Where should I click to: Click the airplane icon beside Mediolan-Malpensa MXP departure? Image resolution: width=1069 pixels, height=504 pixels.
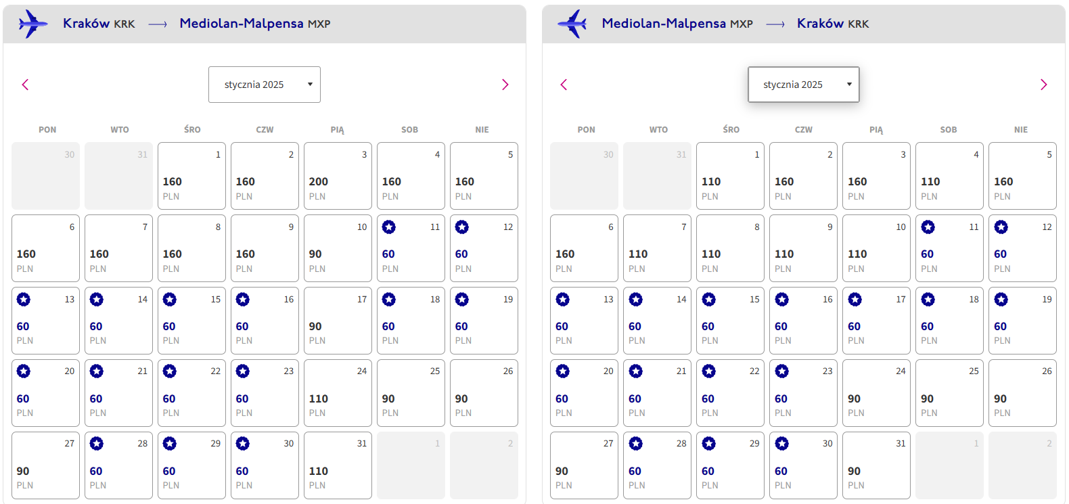(x=572, y=24)
